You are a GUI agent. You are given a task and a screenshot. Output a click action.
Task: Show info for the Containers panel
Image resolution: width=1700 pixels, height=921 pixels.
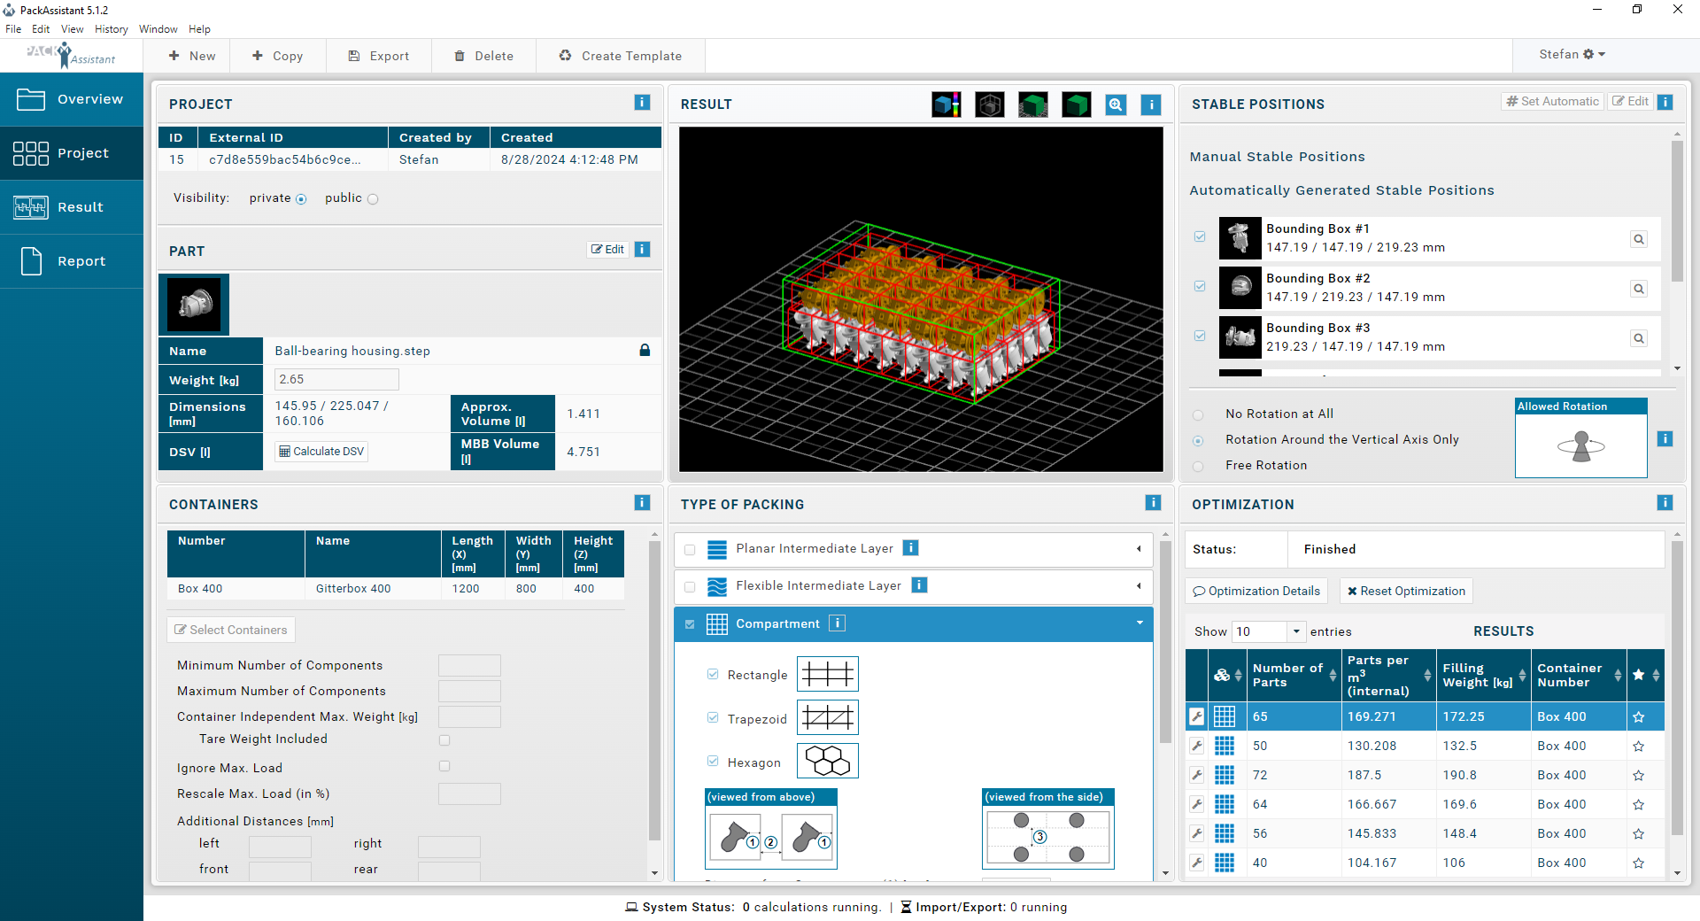pyautogui.click(x=642, y=503)
